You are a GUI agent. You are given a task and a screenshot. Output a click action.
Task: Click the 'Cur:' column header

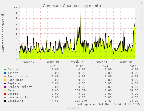pos(53,66)
